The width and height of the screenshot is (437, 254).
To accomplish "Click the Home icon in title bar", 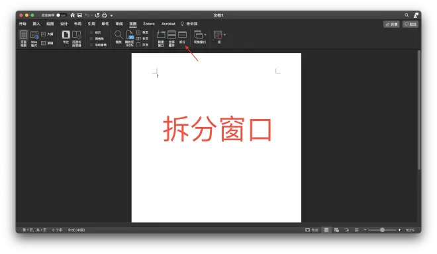I will pos(72,15).
